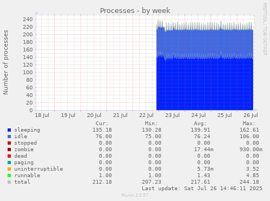Click the "18 Jul" x-axis date label

(42, 115)
